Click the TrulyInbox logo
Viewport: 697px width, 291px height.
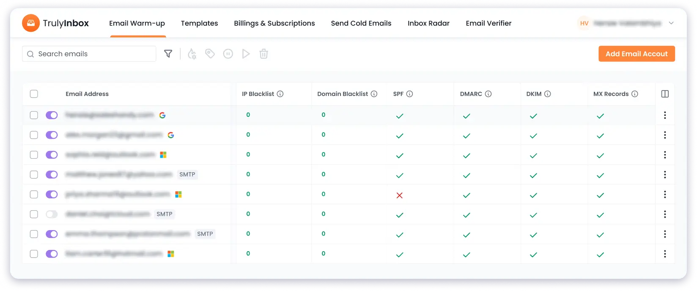coord(55,23)
